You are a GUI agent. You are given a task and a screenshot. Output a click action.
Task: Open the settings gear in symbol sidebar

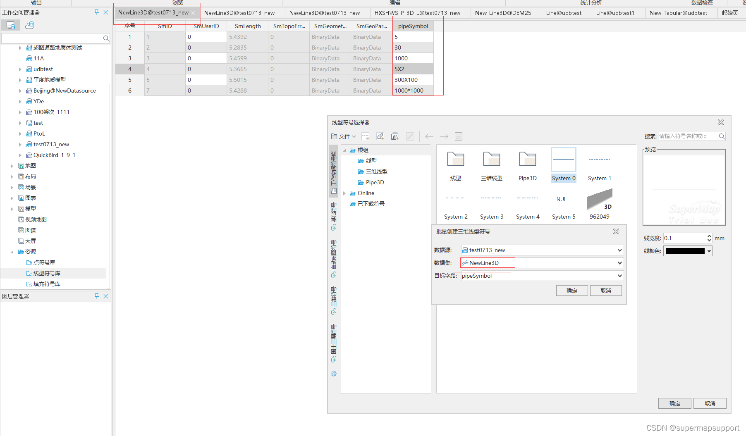pyautogui.click(x=334, y=374)
